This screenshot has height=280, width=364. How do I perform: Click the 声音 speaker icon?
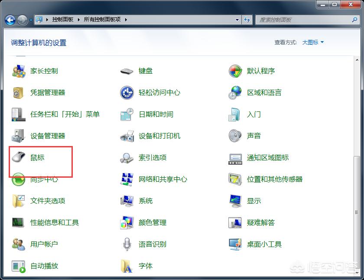(235, 136)
